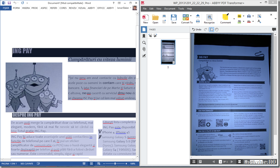Open the Document menu in ABBYY
Viewport: 280px width, 168px height.
pos(170,9)
